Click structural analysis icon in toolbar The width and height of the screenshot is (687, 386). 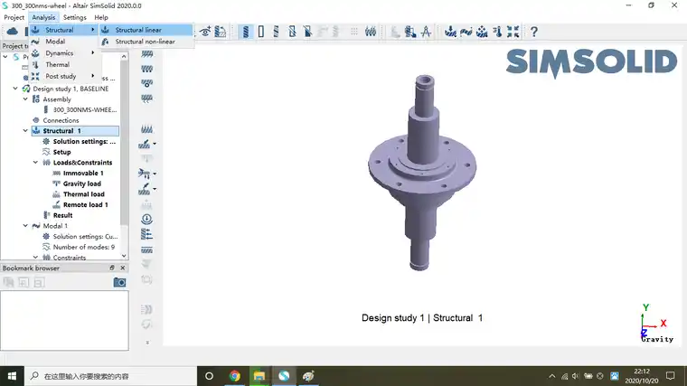(450, 32)
